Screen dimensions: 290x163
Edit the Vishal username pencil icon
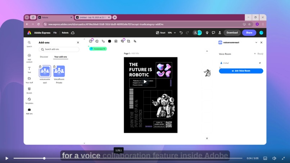[260, 63]
